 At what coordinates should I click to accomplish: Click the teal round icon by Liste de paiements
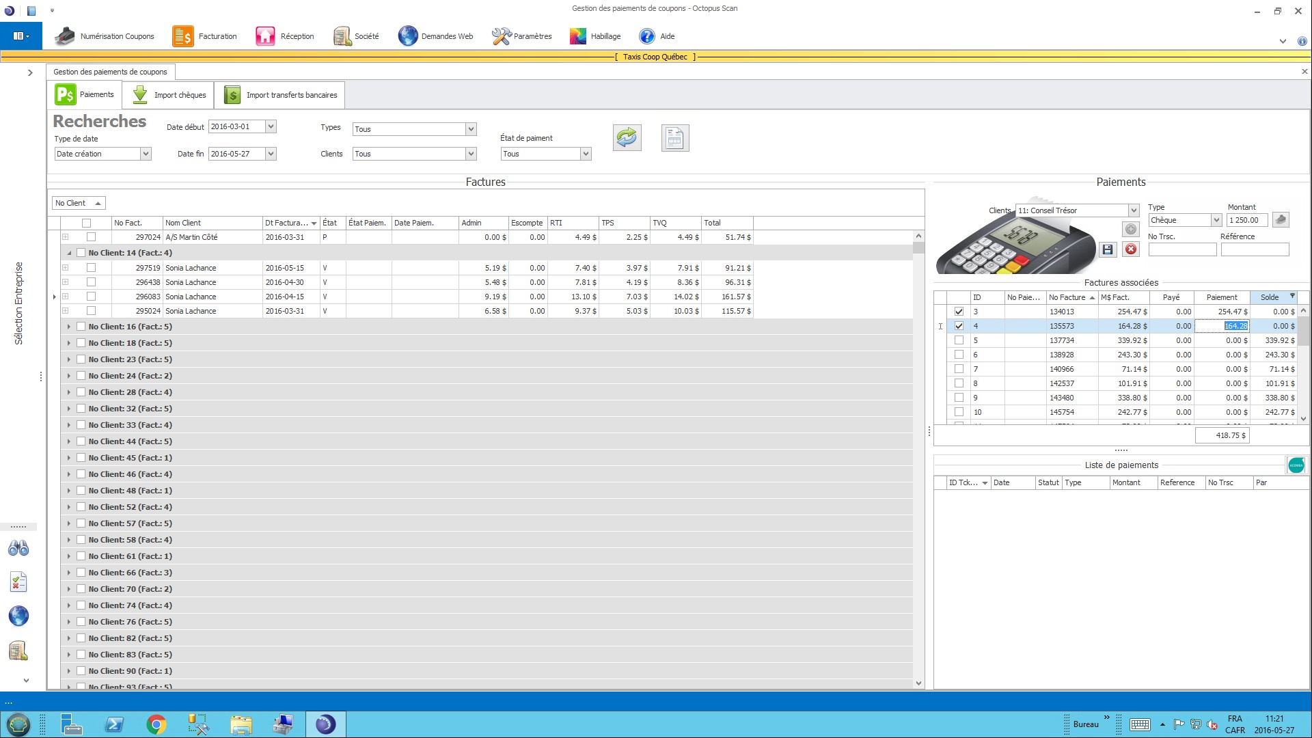(x=1296, y=465)
